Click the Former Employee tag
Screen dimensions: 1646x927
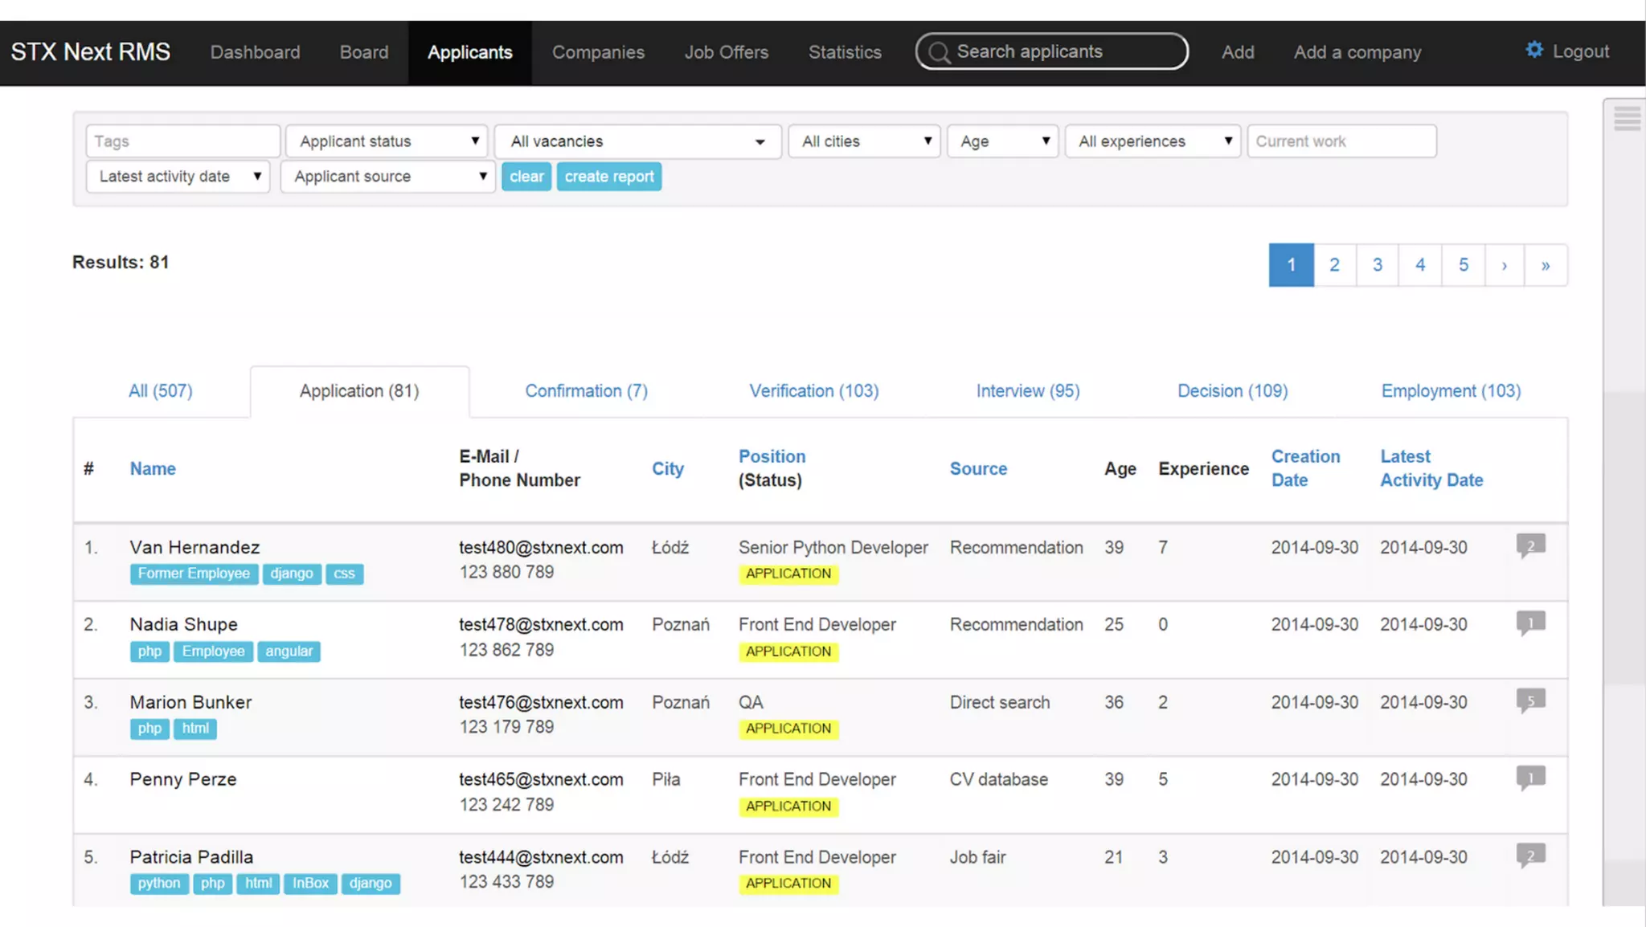tap(194, 574)
